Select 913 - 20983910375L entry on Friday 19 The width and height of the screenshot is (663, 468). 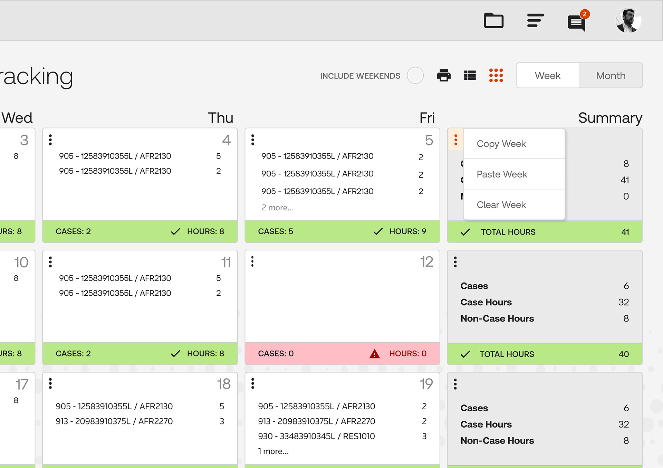342,421
